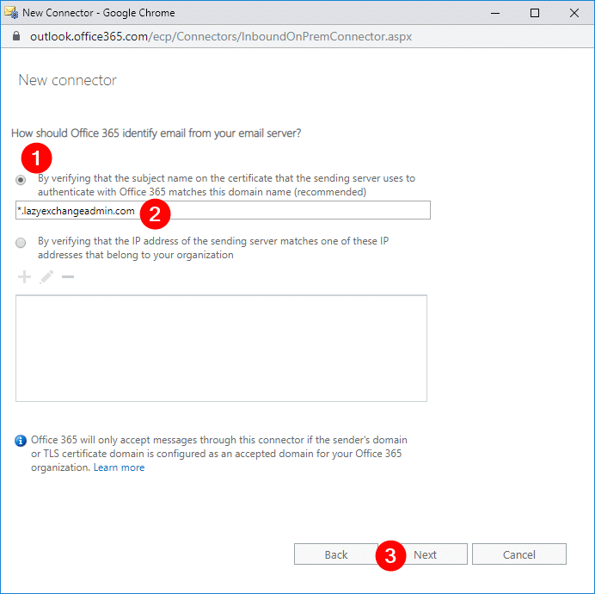Open the Learn more link
Image resolution: width=595 pixels, height=594 pixels.
pos(119,467)
